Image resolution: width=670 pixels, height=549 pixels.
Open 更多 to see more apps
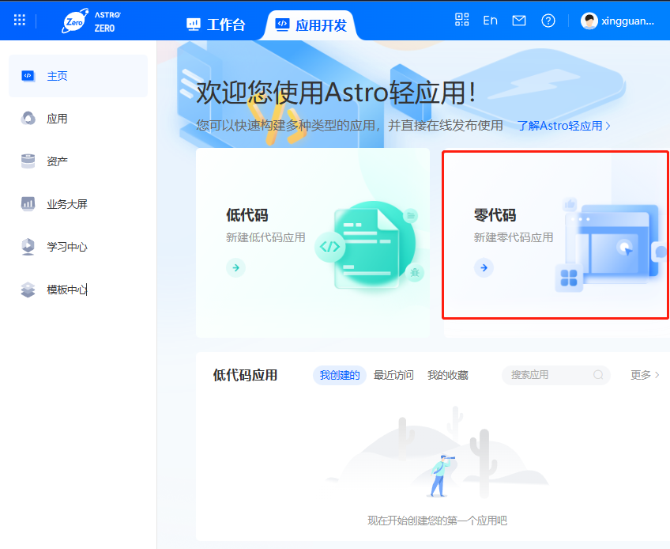645,375
